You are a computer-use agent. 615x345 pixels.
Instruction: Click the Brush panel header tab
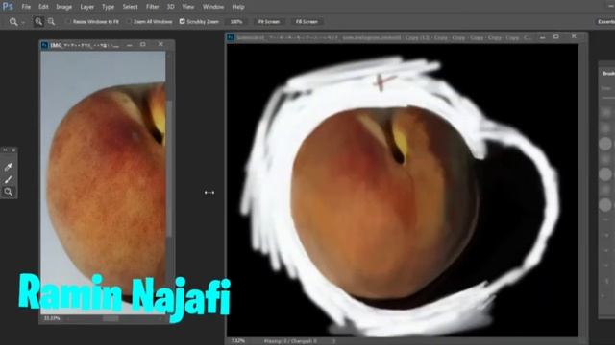pyautogui.click(x=607, y=73)
